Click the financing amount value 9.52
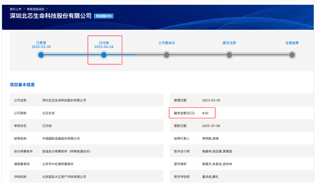This screenshot has width=315, height=183. tap(205, 113)
